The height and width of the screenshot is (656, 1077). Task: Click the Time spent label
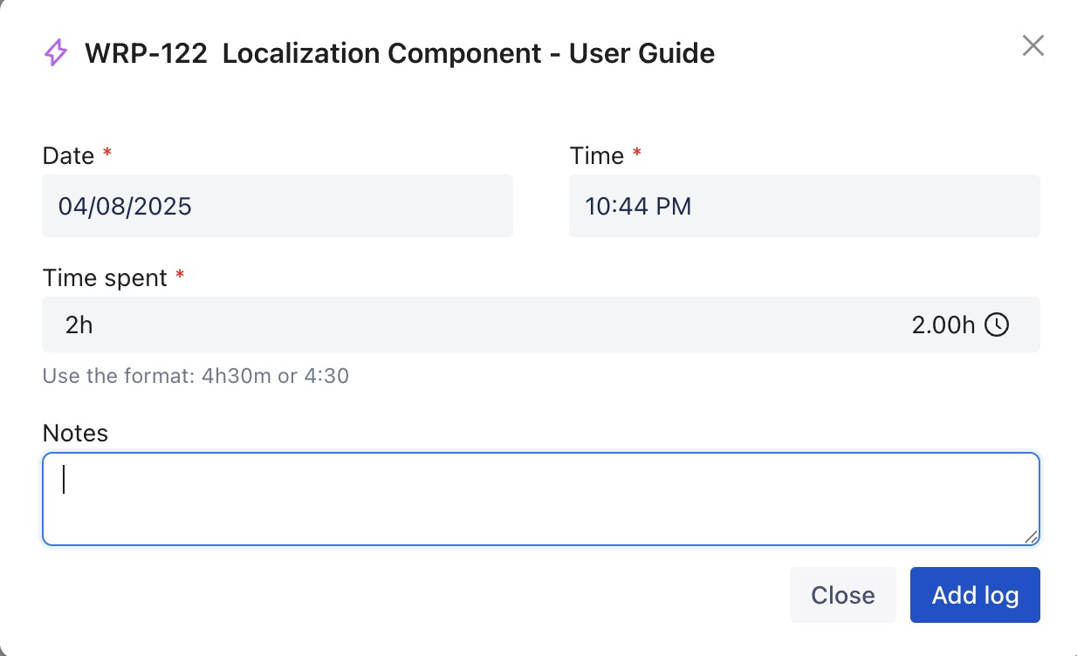(105, 278)
